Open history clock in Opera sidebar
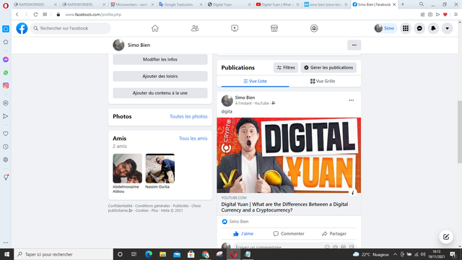 click(6, 147)
